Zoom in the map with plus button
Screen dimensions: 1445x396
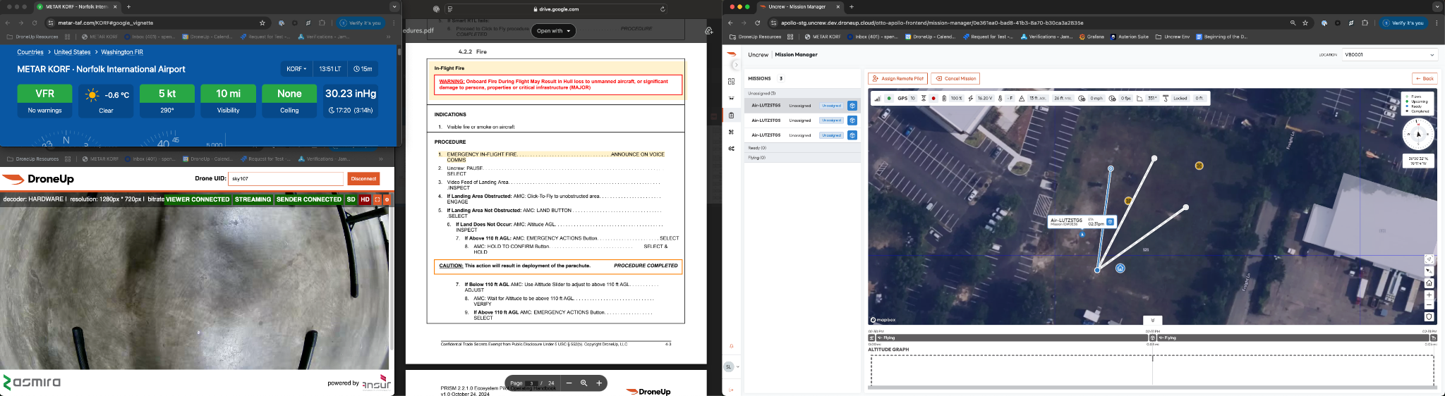(1429, 295)
